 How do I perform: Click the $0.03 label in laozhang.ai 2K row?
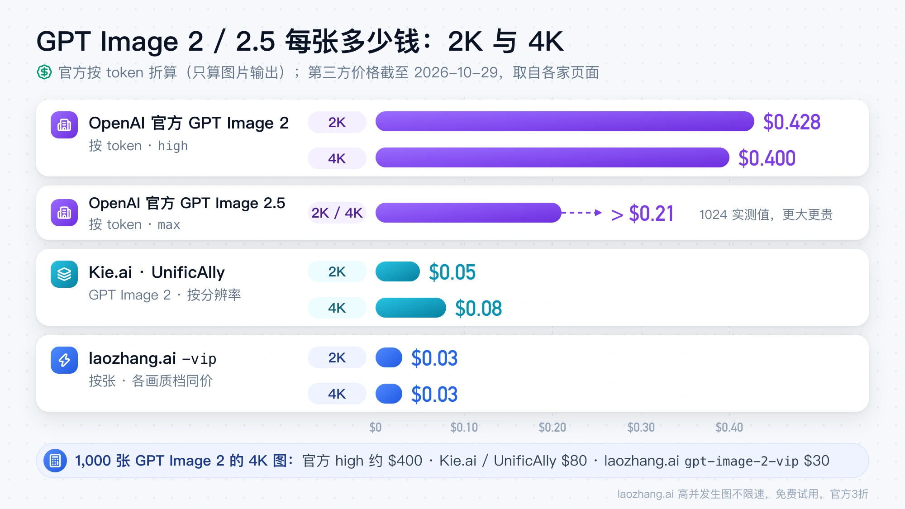pyautogui.click(x=434, y=358)
